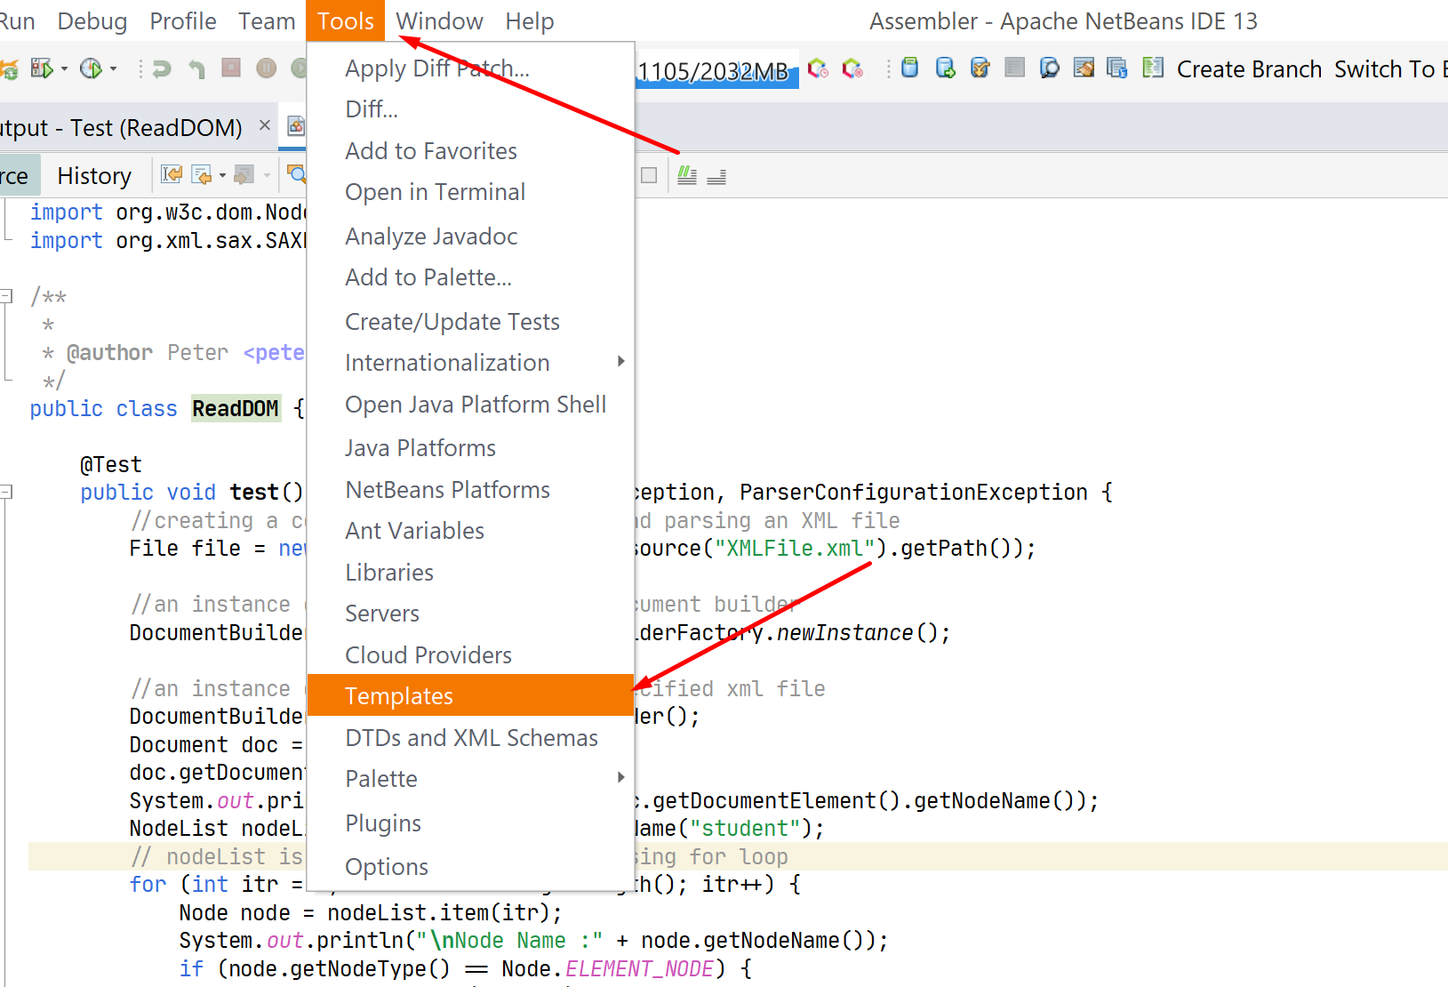The height and width of the screenshot is (987, 1448).
Task: Click the Back navigation editor icon
Action: (x=202, y=175)
